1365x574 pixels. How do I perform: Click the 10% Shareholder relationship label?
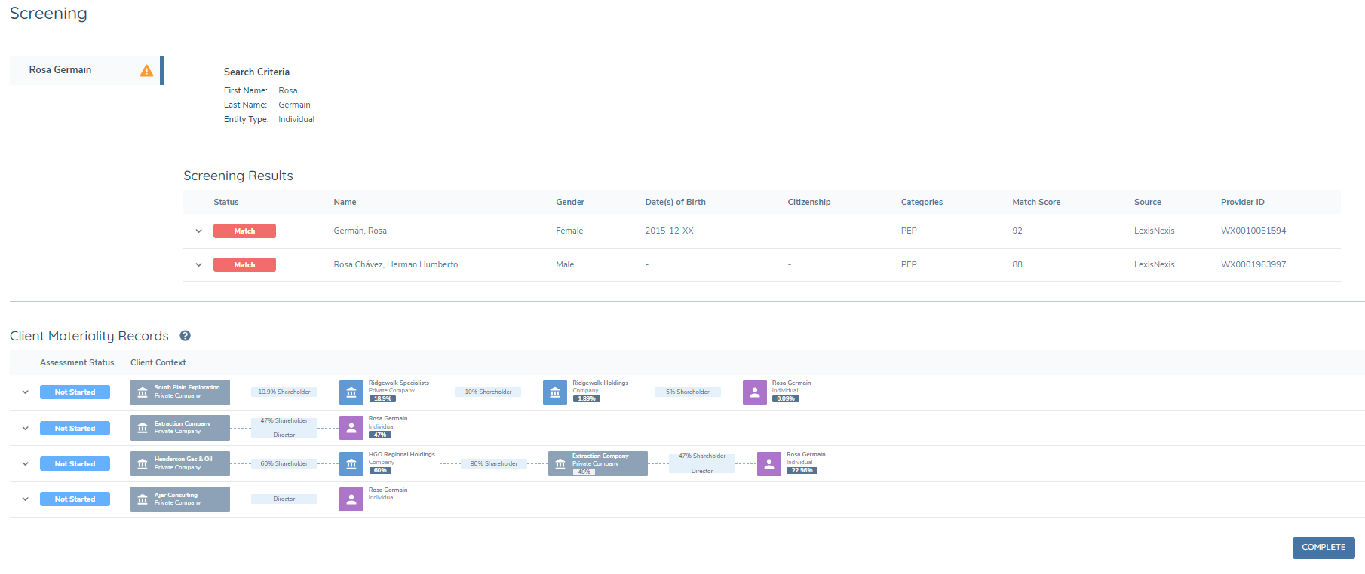[488, 392]
